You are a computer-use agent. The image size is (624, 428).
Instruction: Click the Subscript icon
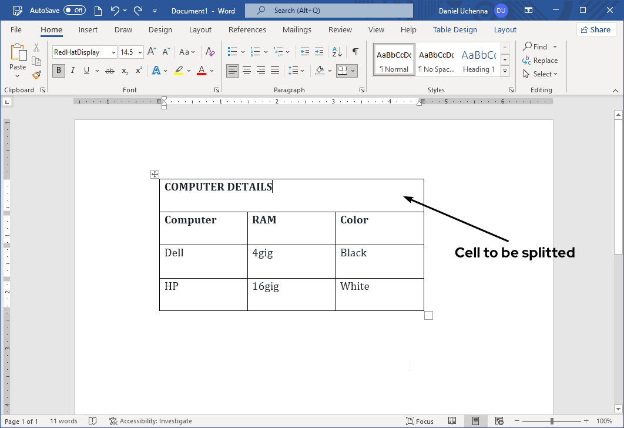pos(125,71)
